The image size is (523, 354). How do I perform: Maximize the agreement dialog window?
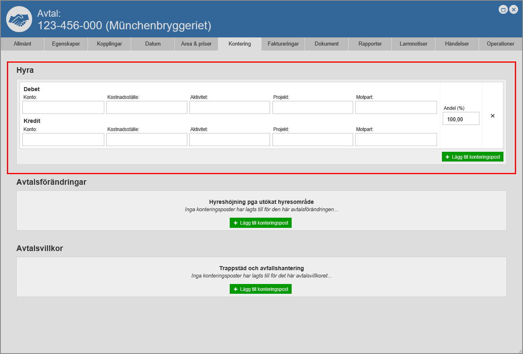tap(503, 10)
